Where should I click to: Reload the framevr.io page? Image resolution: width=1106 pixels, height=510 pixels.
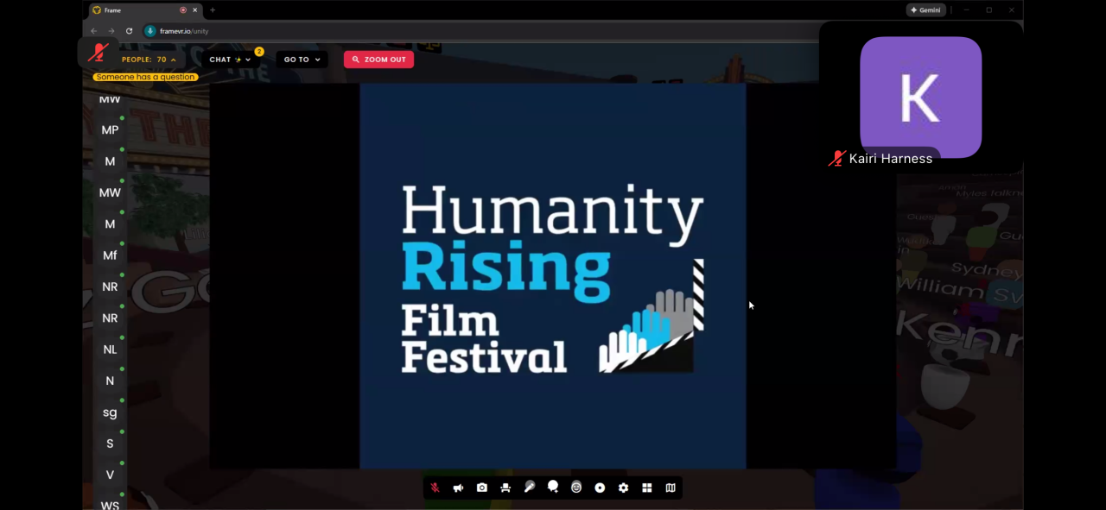click(129, 31)
